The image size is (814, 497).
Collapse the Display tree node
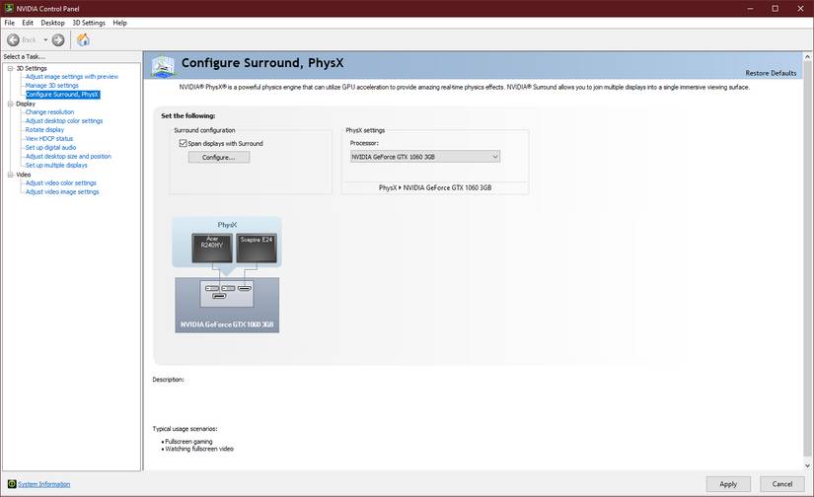click(x=10, y=104)
